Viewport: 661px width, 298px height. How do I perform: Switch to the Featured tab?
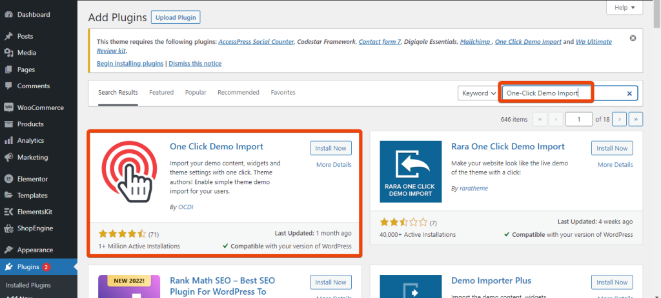click(161, 93)
